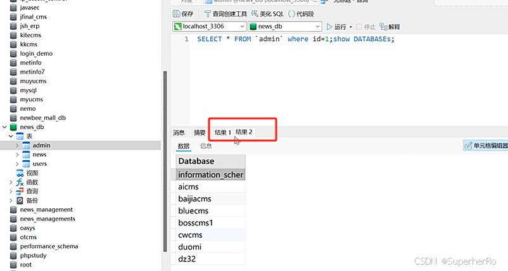This screenshot has height=271, width=508.
Task: Select newbee_mall_db in the tree
Action: [43, 118]
